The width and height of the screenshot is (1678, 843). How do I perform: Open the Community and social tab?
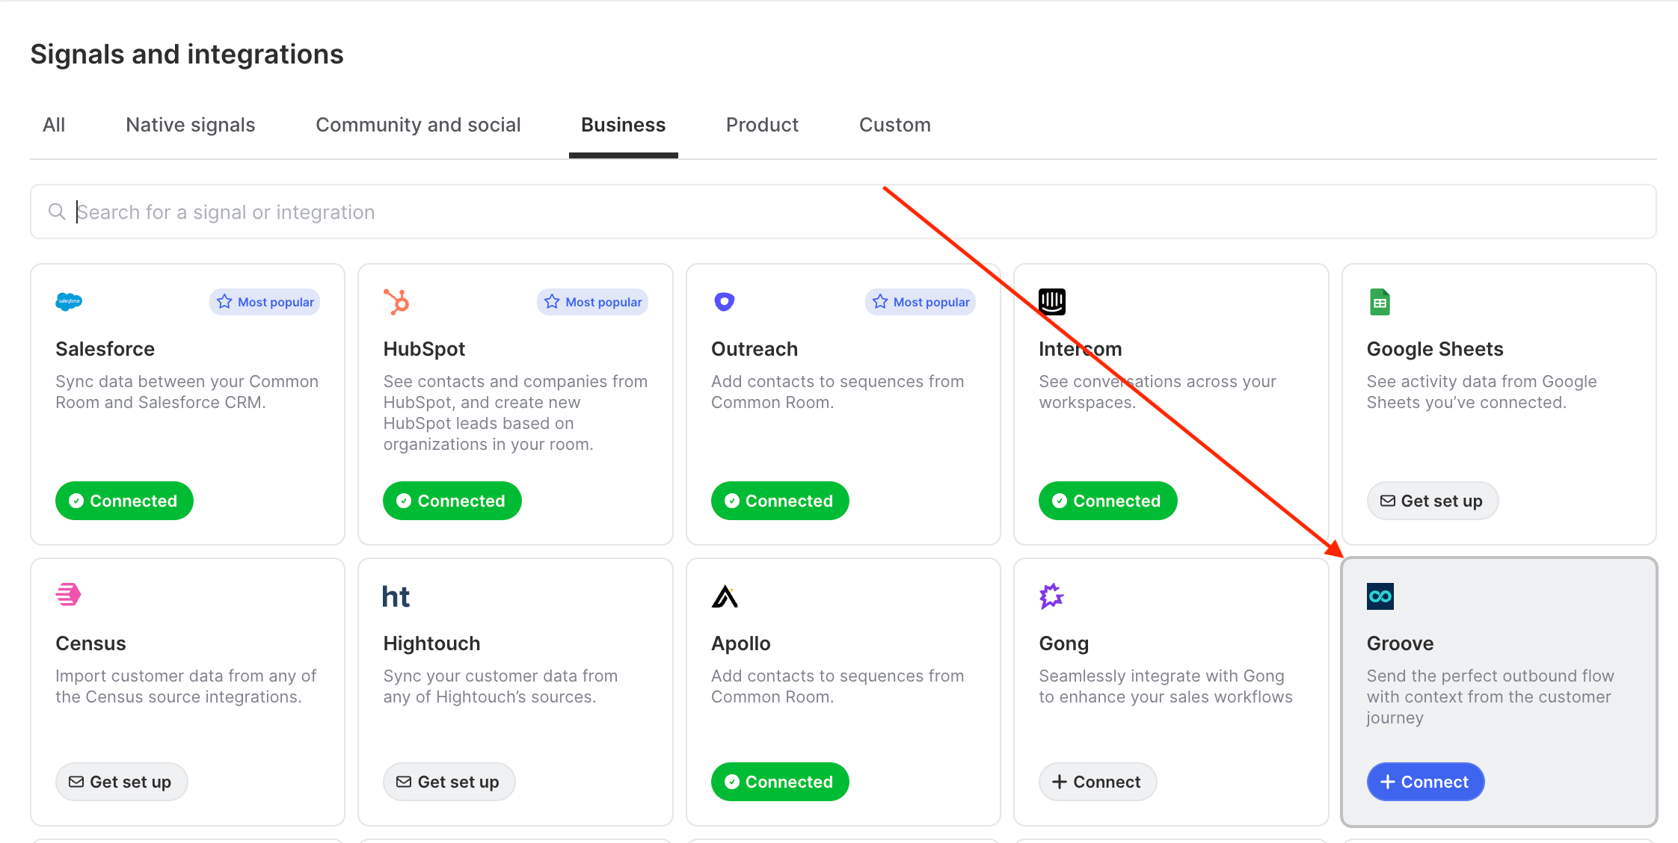(x=418, y=125)
